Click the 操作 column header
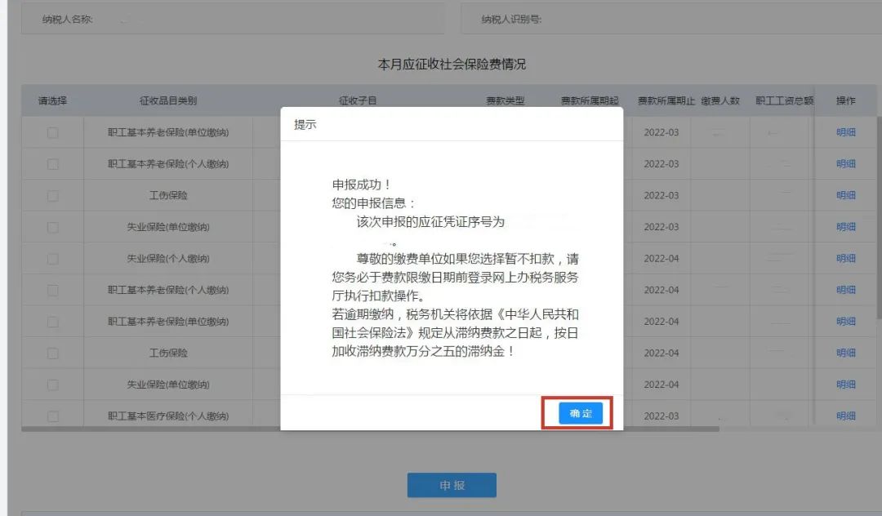 845,100
